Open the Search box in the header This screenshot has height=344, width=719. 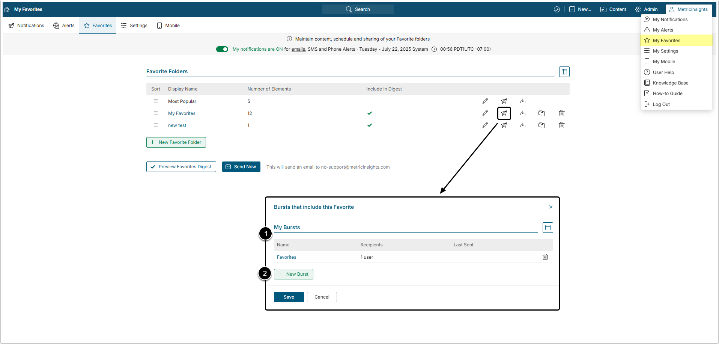(358, 9)
